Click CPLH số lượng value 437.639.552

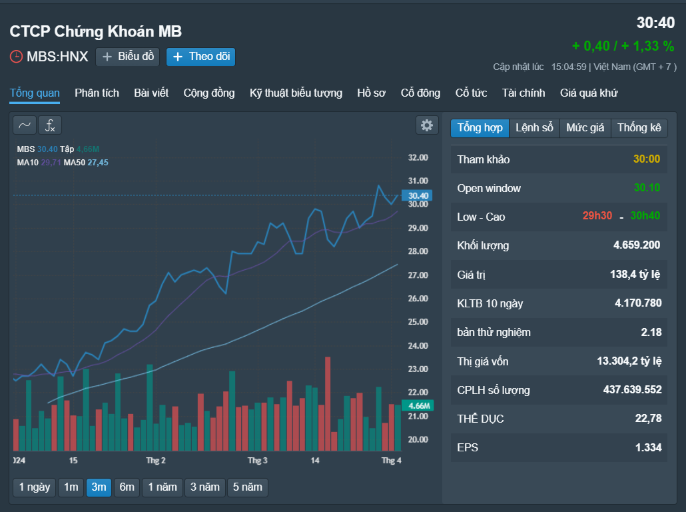(x=633, y=390)
